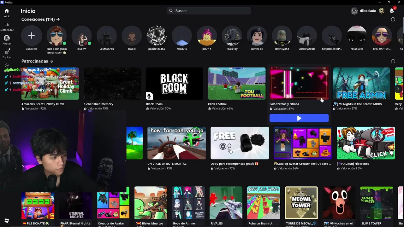Click the 99 Noches en el Bosque thumbnail
Image resolution: width=404 pixels, height=227 pixels.
[339, 203]
